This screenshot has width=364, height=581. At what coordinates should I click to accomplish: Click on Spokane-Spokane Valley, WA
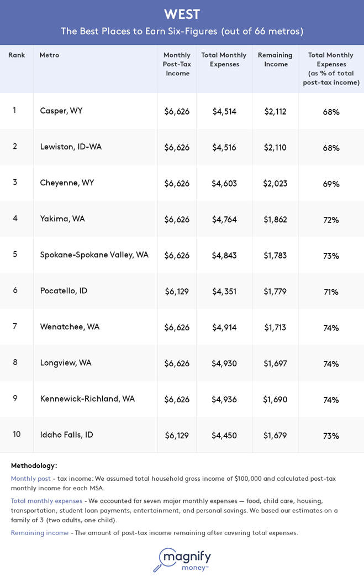coord(94,255)
